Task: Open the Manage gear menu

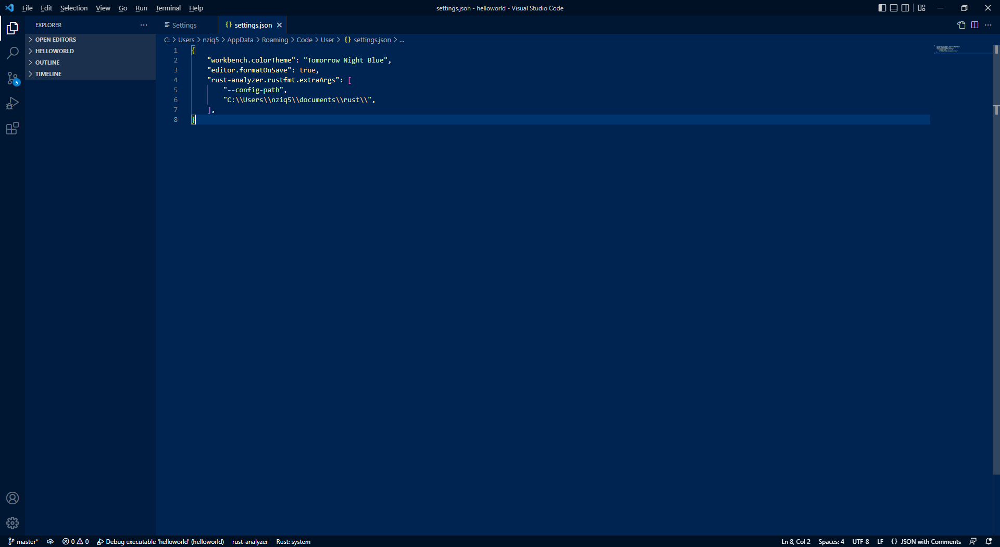Action: coord(12,523)
